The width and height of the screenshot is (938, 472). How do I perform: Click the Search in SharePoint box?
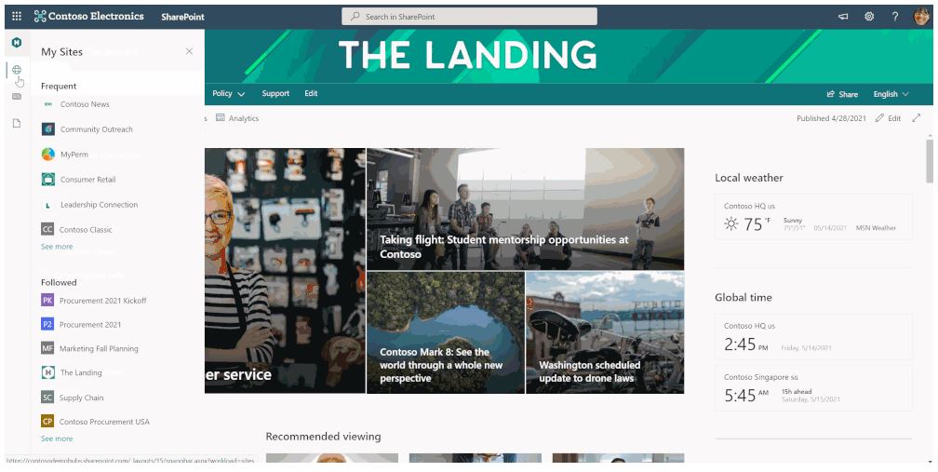[469, 17]
